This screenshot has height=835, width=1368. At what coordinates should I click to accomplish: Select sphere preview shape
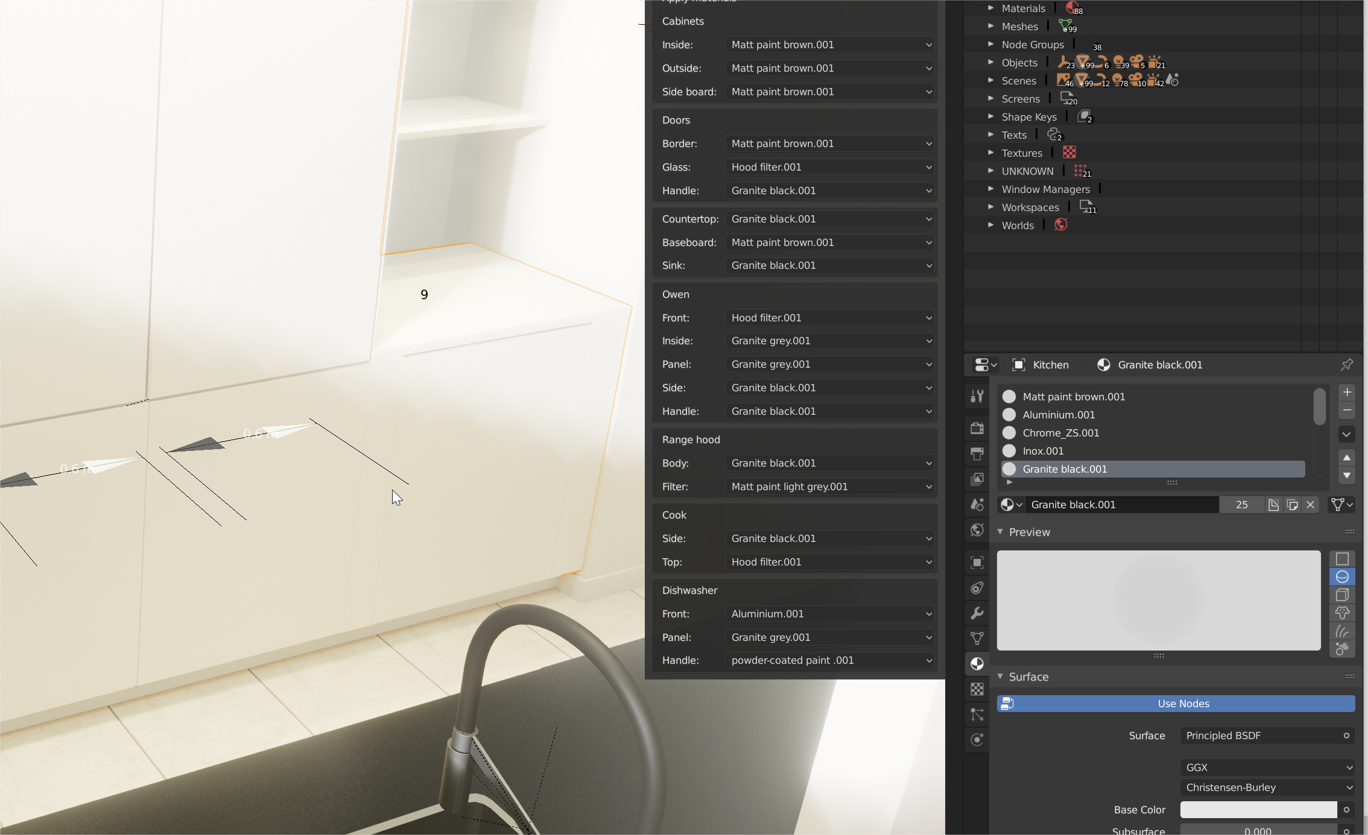[x=1342, y=577]
